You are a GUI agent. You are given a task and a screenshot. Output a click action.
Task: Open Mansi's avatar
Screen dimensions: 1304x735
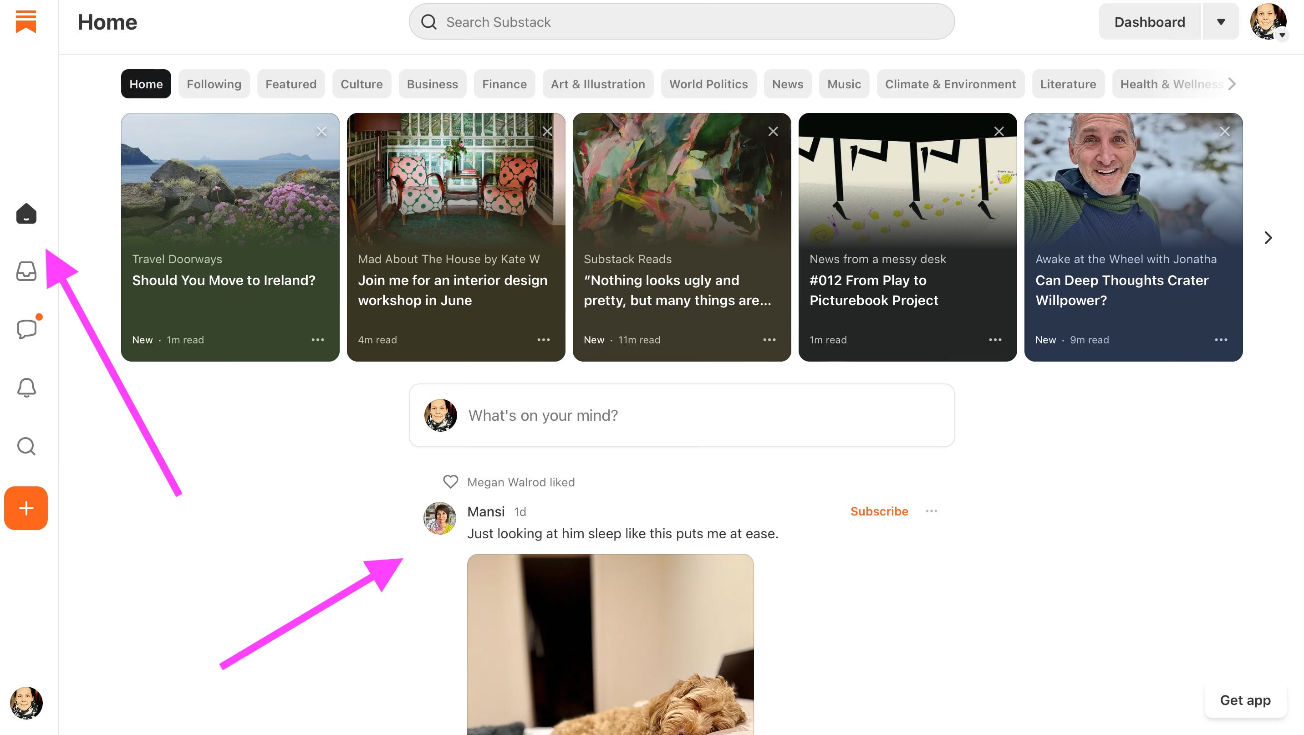[439, 518]
